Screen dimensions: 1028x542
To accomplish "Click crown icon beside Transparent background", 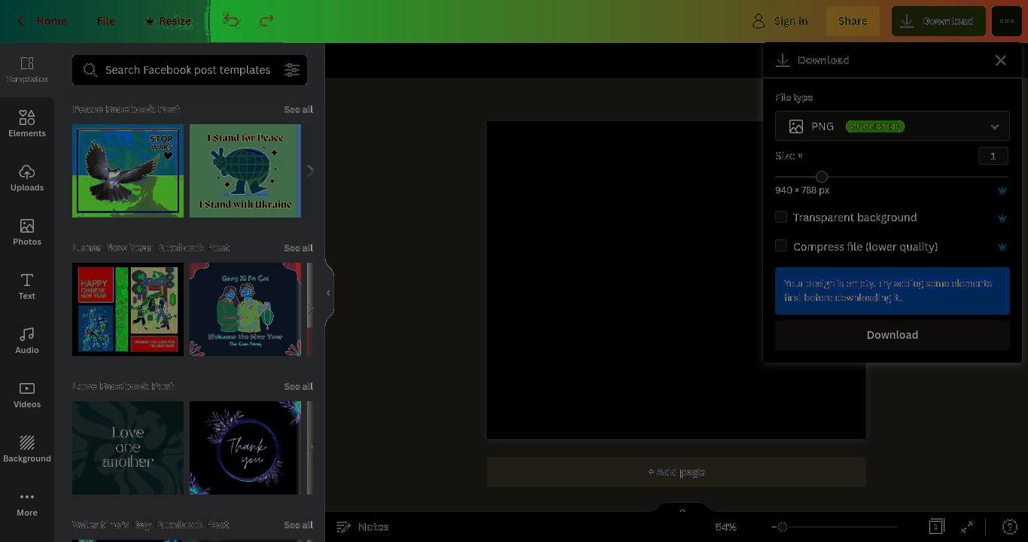I will pos(1002,218).
